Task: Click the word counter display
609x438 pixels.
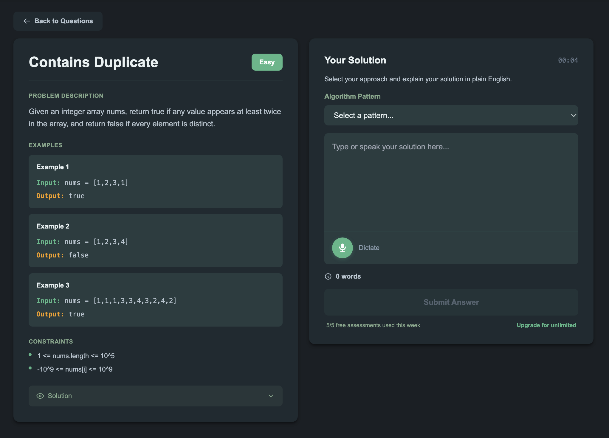Action: point(348,276)
